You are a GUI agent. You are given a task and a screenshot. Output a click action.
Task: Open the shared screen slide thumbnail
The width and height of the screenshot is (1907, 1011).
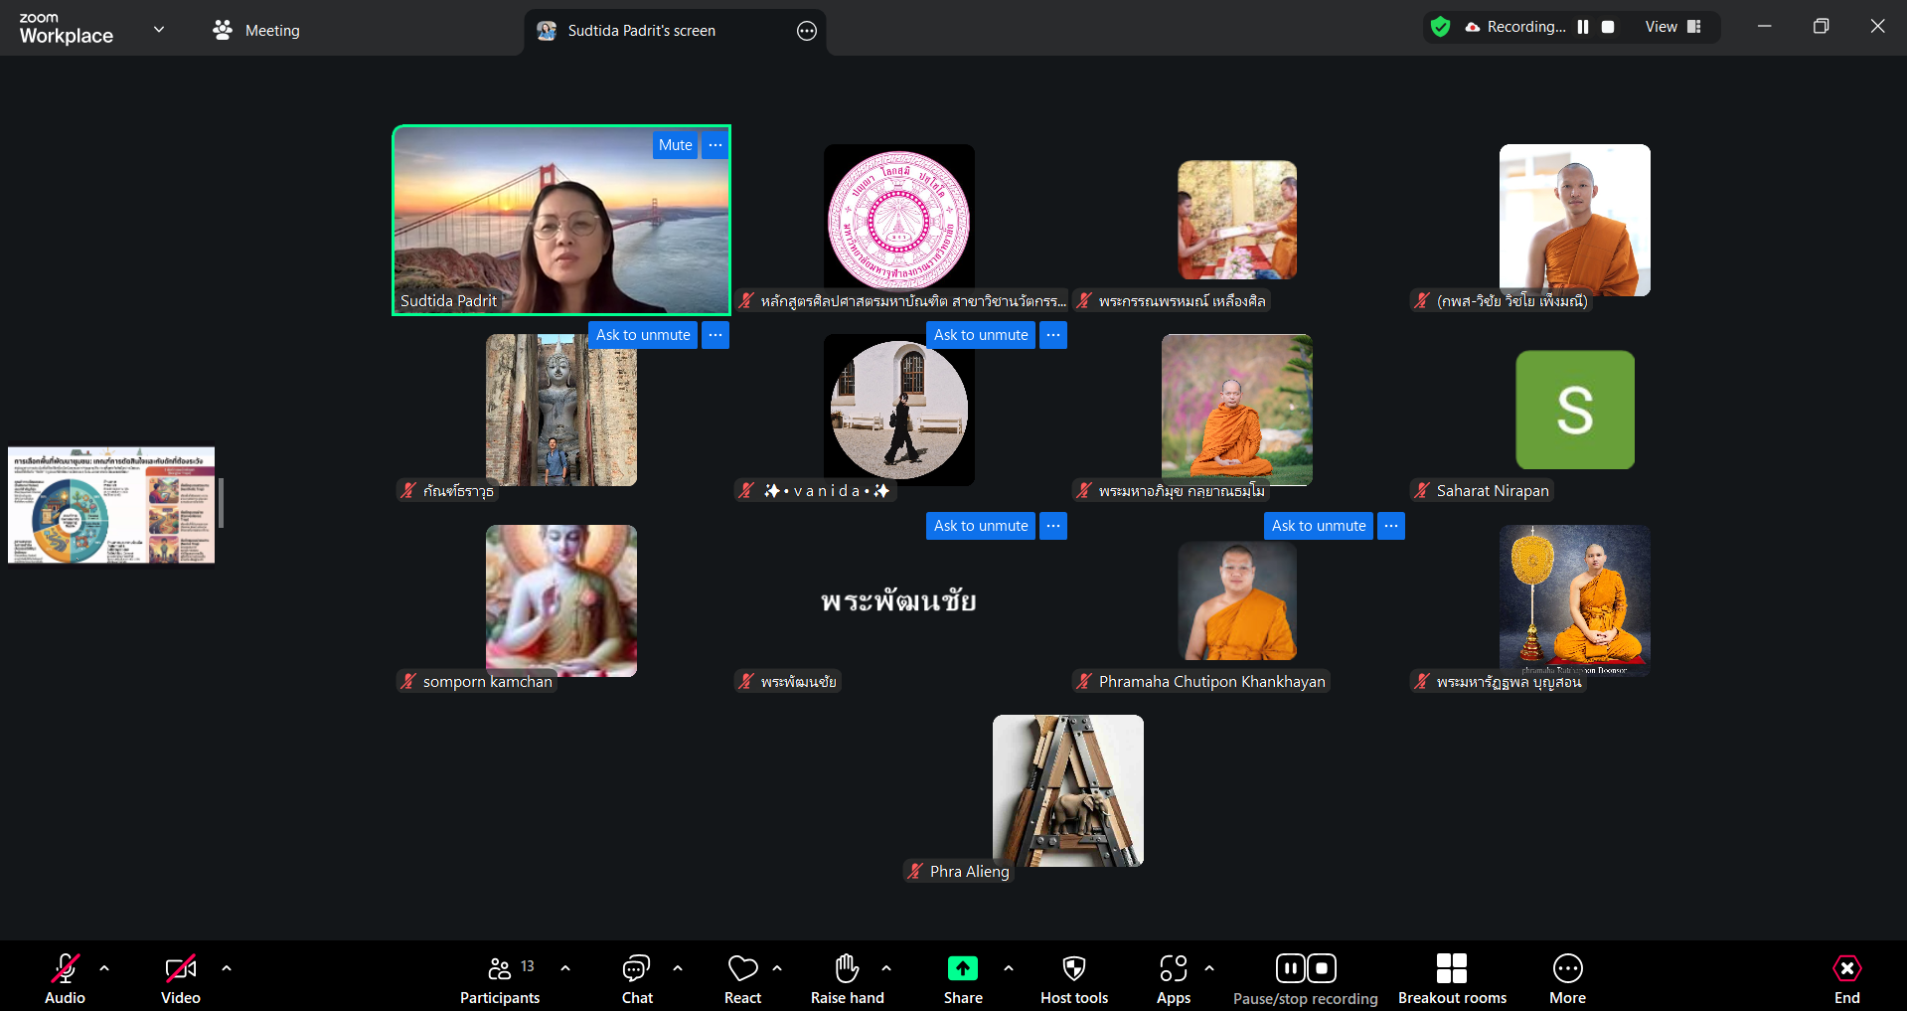(x=111, y=505)
